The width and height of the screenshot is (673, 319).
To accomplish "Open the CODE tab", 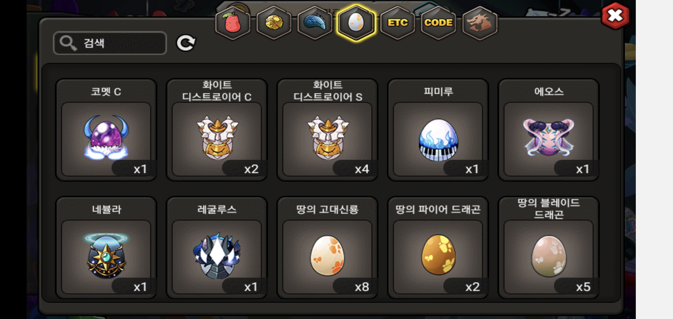I will [439, 23].
